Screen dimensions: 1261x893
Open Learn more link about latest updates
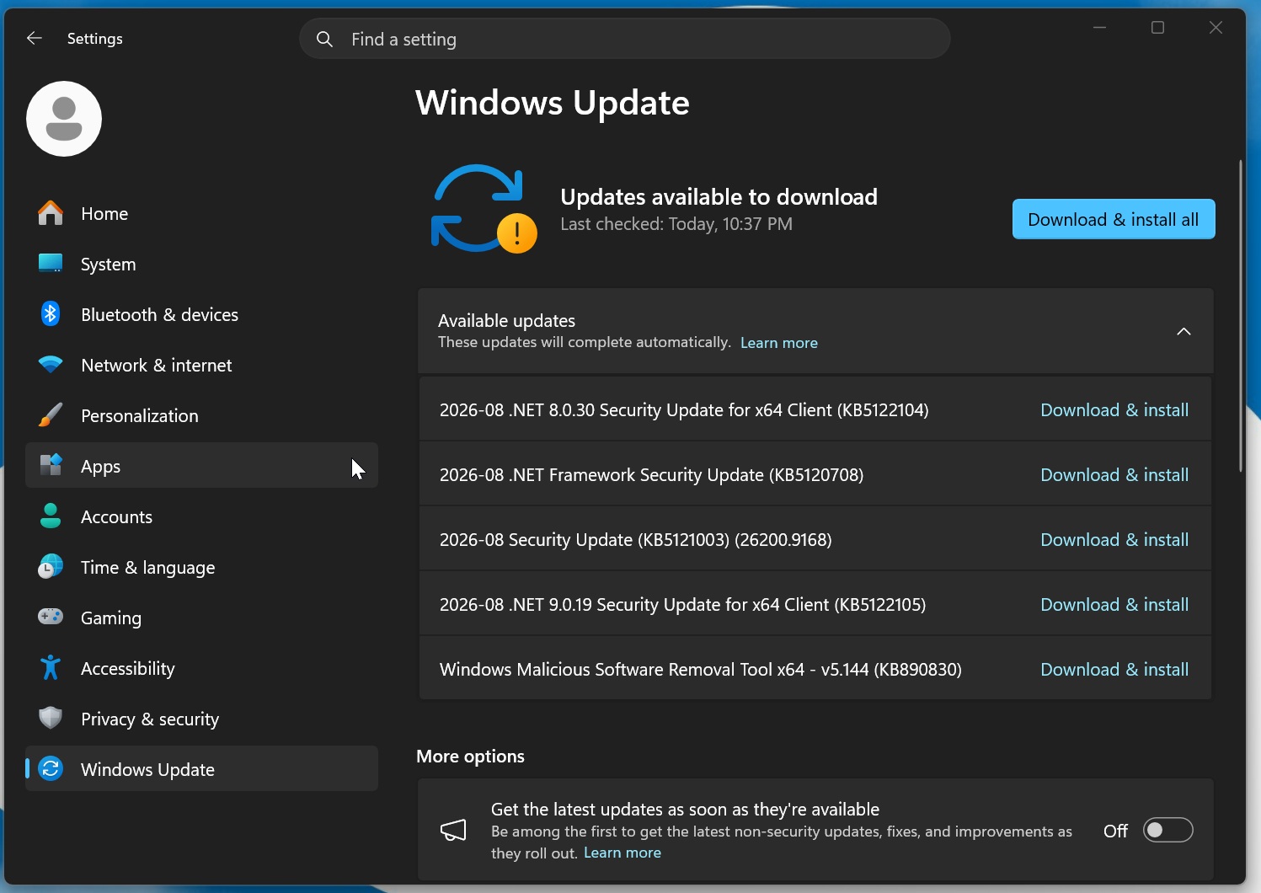622,853
